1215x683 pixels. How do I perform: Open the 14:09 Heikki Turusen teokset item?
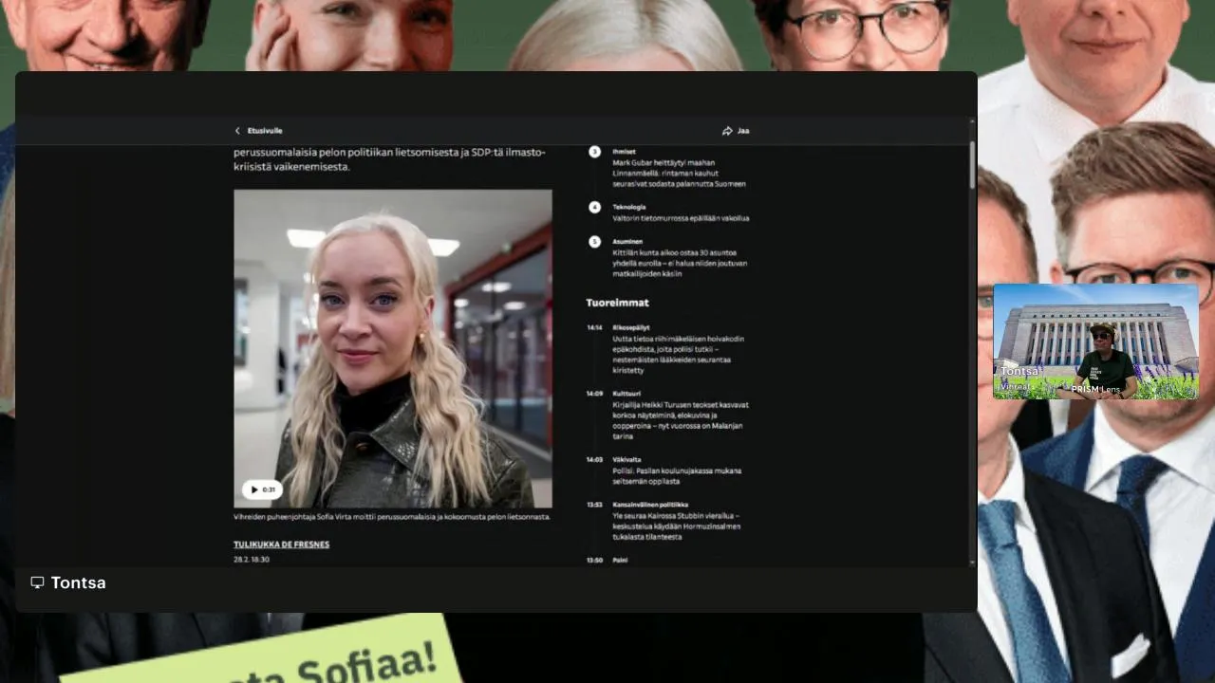tap(680, 420)
